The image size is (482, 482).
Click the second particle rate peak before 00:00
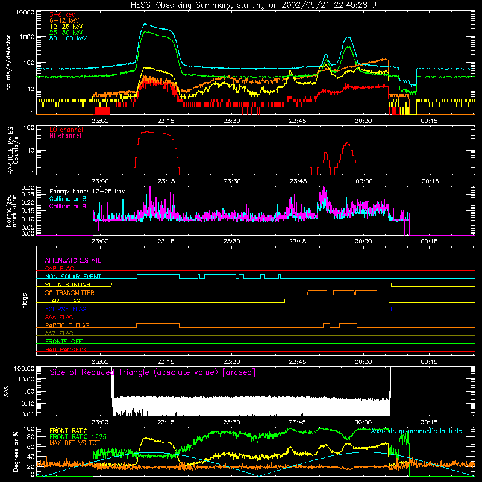(x=348, y=143)
